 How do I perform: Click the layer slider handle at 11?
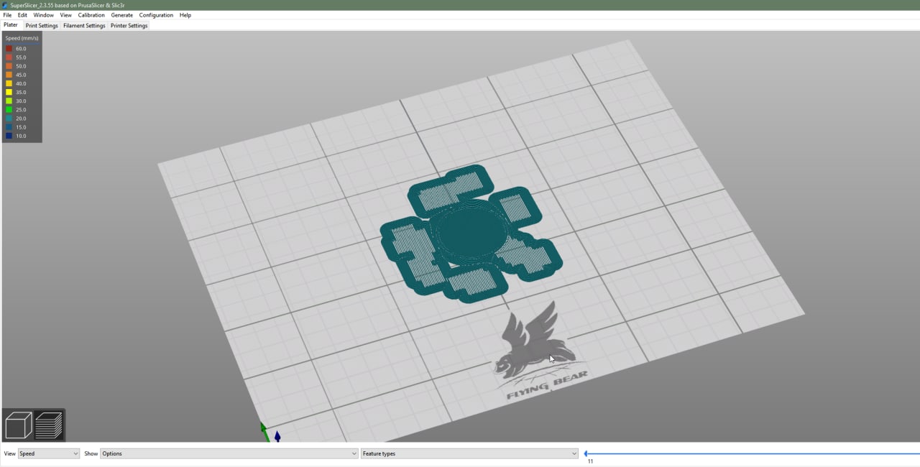pyautogui.click(x=586, y=453)
